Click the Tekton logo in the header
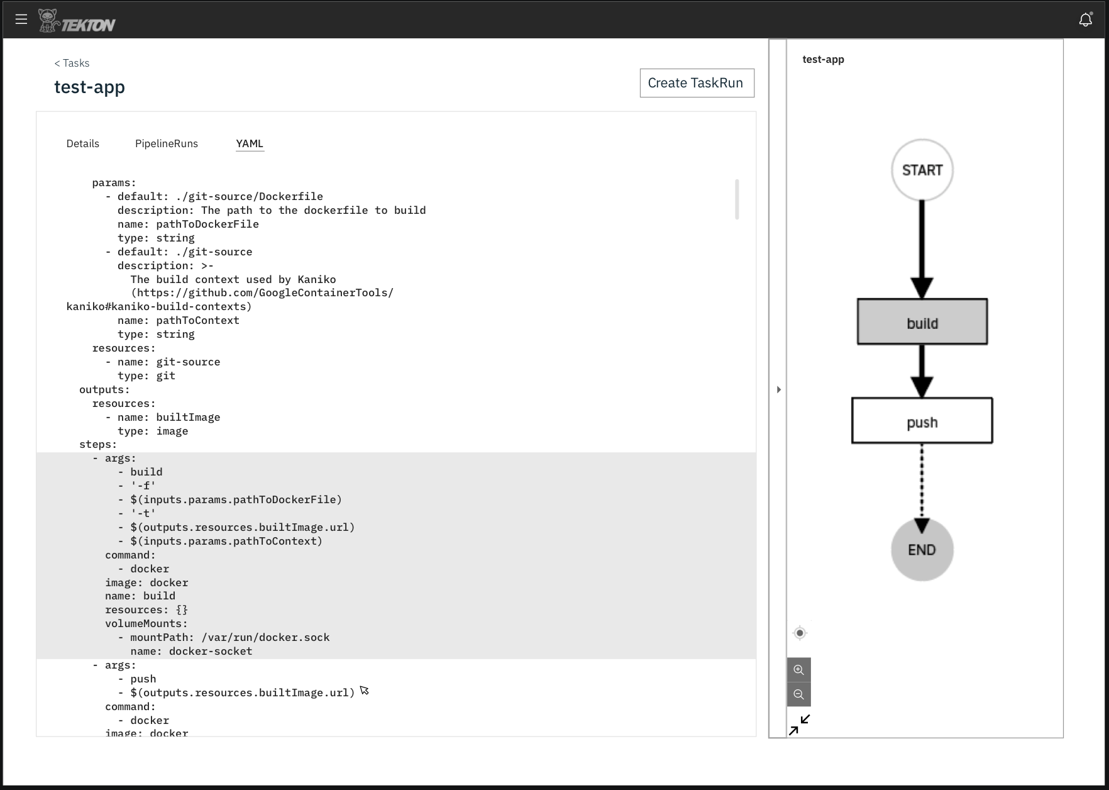This screenshot has width=1109, height=790. tap(77, 19)
